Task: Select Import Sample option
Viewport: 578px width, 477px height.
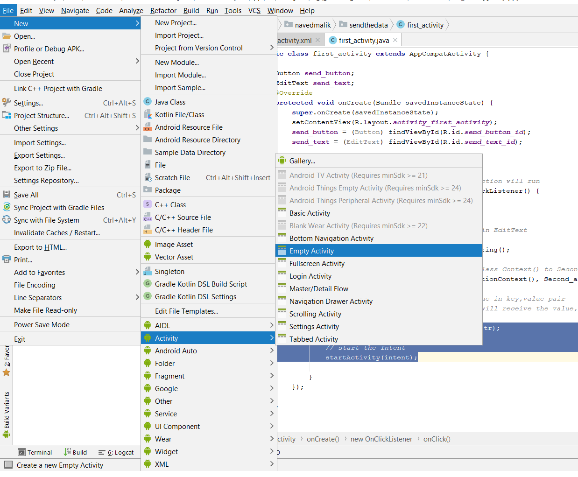Action: [x=209, y=87]
